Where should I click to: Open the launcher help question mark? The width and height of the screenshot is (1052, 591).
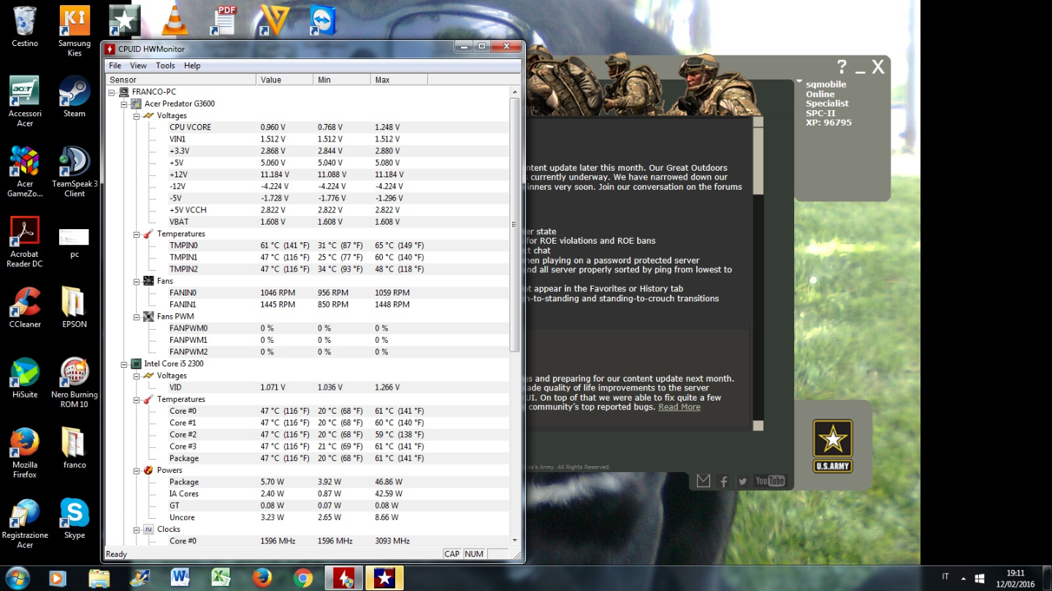click(x=842, y=67)
